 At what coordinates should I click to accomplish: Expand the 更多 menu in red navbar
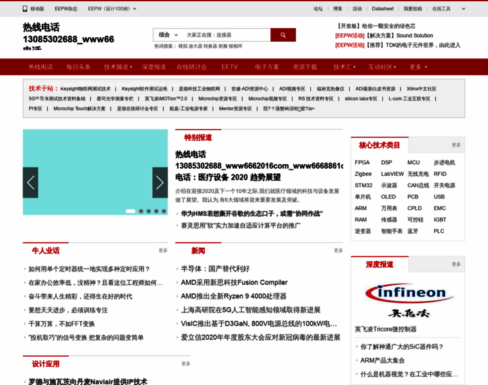coord(419,67)
